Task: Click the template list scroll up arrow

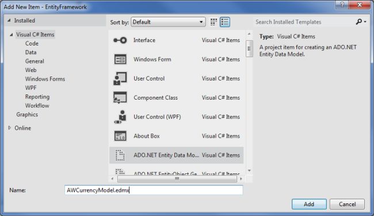Action: (249, 34)
